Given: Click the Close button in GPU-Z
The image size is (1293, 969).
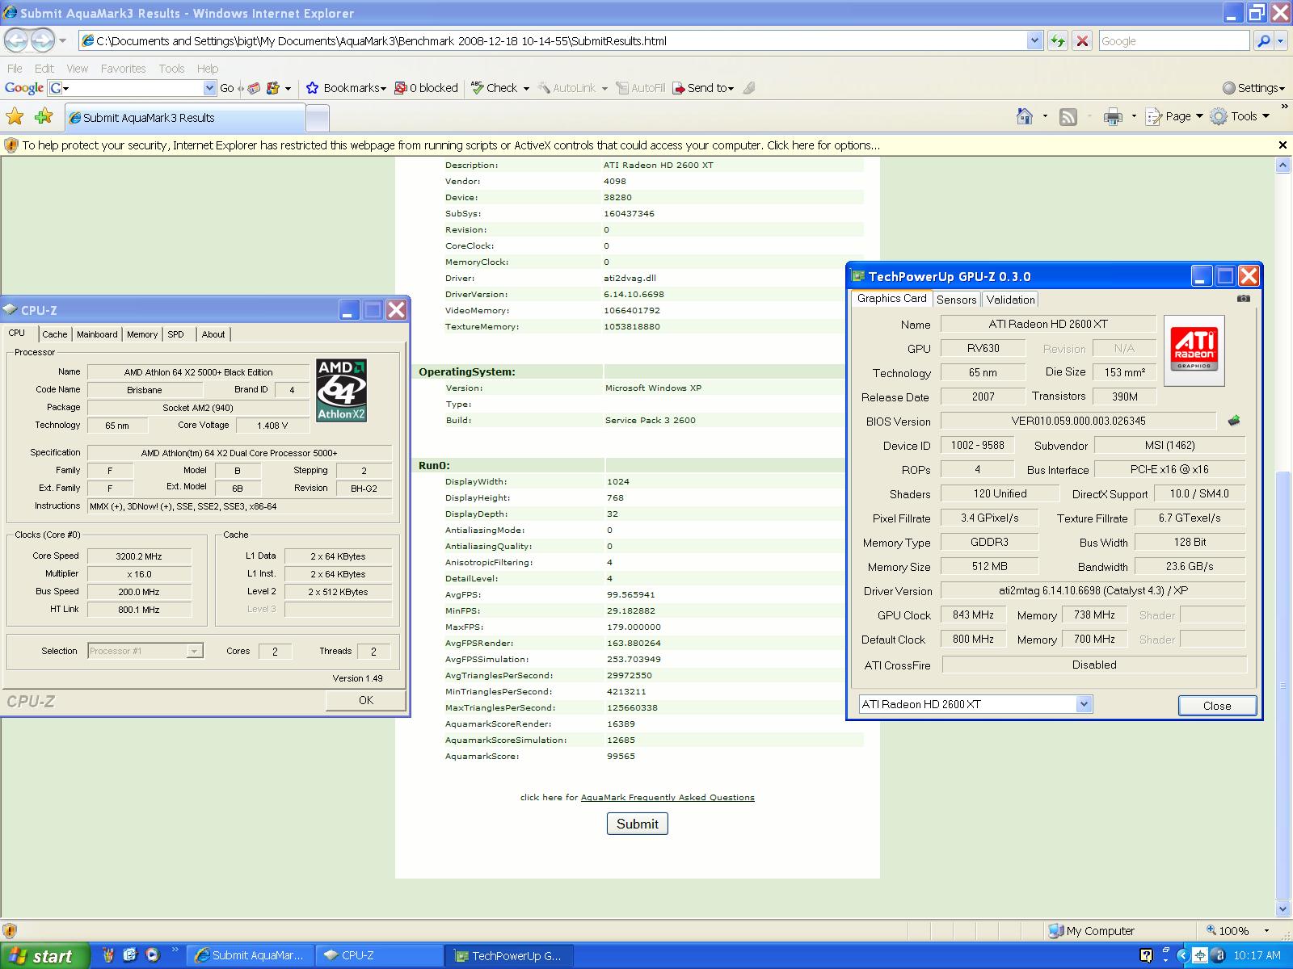Looking at the screenshot, I should coord(1217,706).
